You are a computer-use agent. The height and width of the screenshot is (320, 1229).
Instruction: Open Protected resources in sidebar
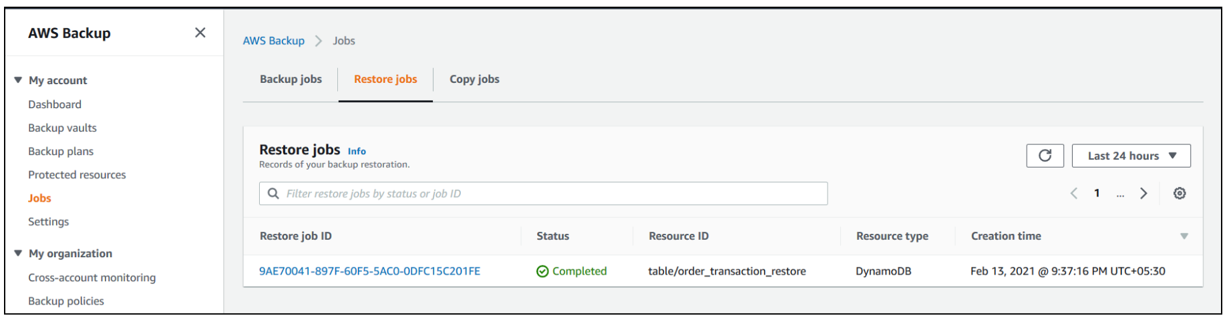point(77,174)
